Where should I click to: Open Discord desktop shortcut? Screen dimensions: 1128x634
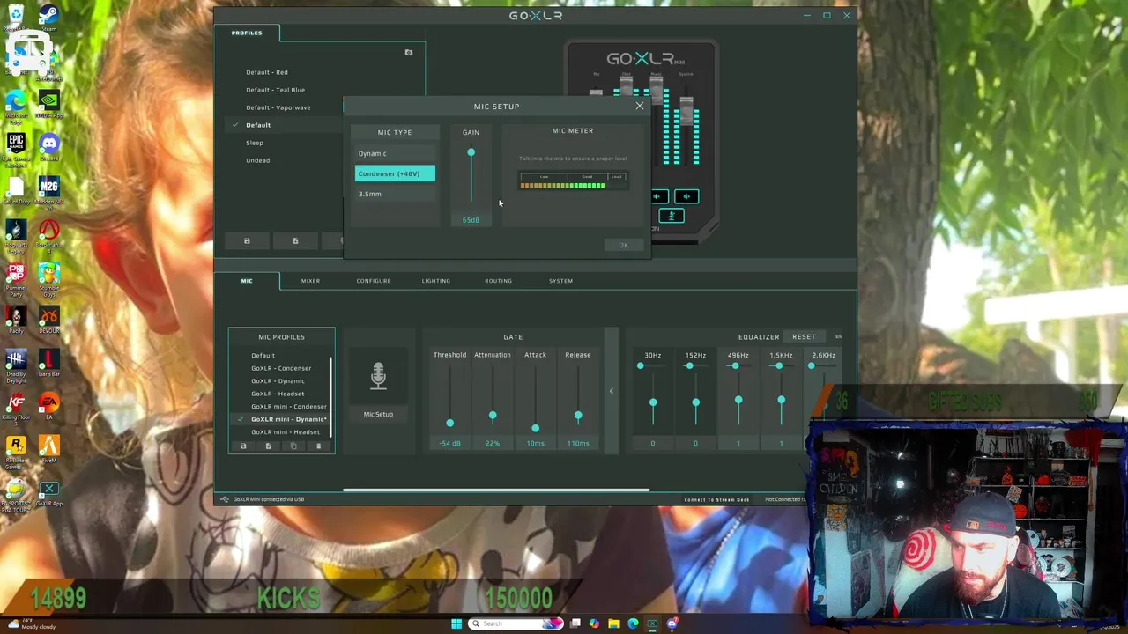[48, 146]
